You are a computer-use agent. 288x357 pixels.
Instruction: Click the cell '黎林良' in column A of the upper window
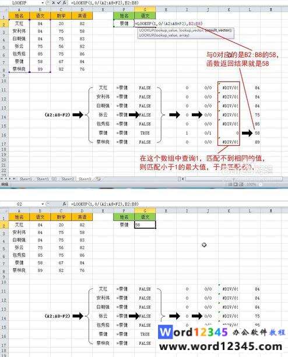[19, 69]
